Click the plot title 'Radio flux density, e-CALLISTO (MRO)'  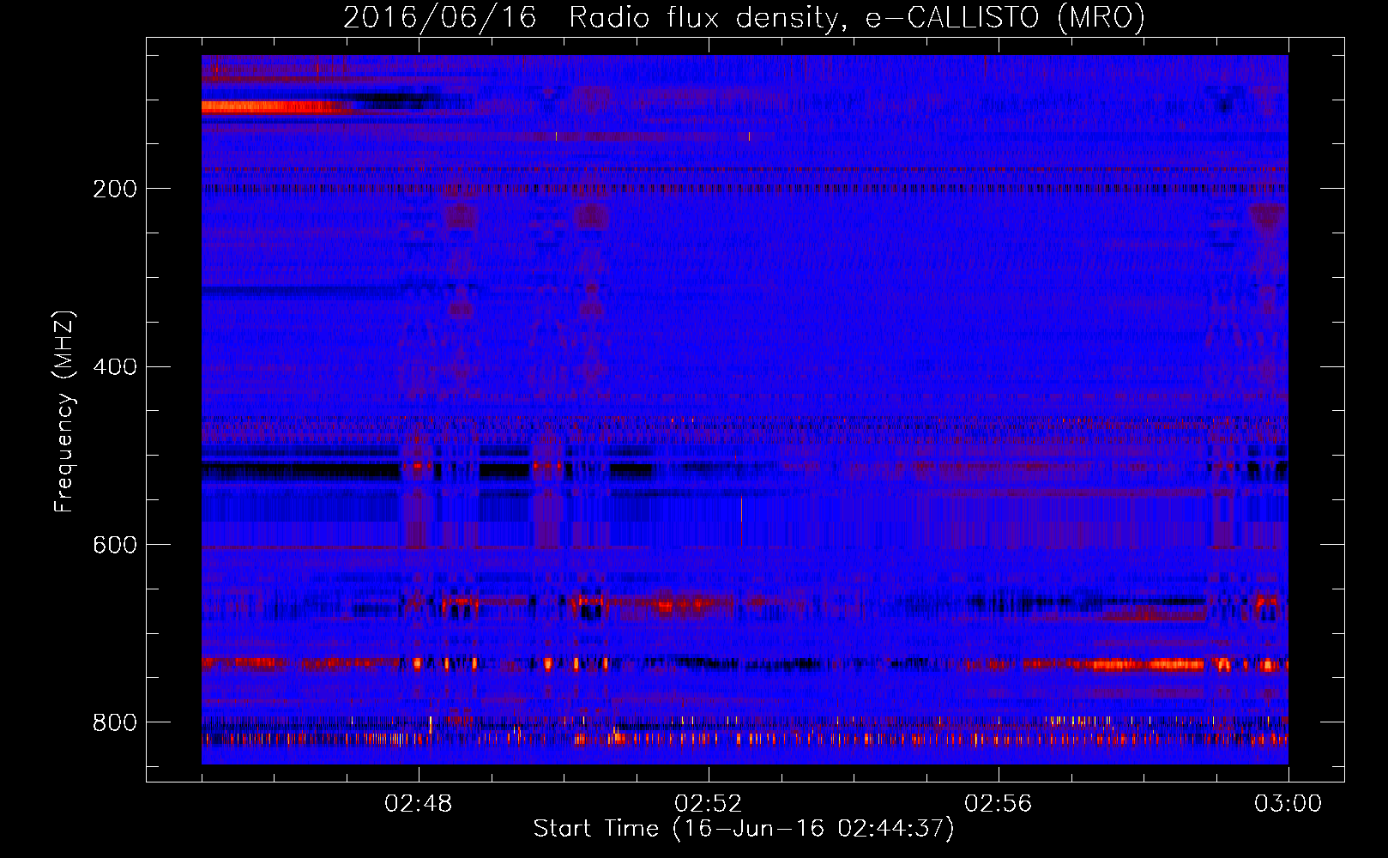point(857,17)
